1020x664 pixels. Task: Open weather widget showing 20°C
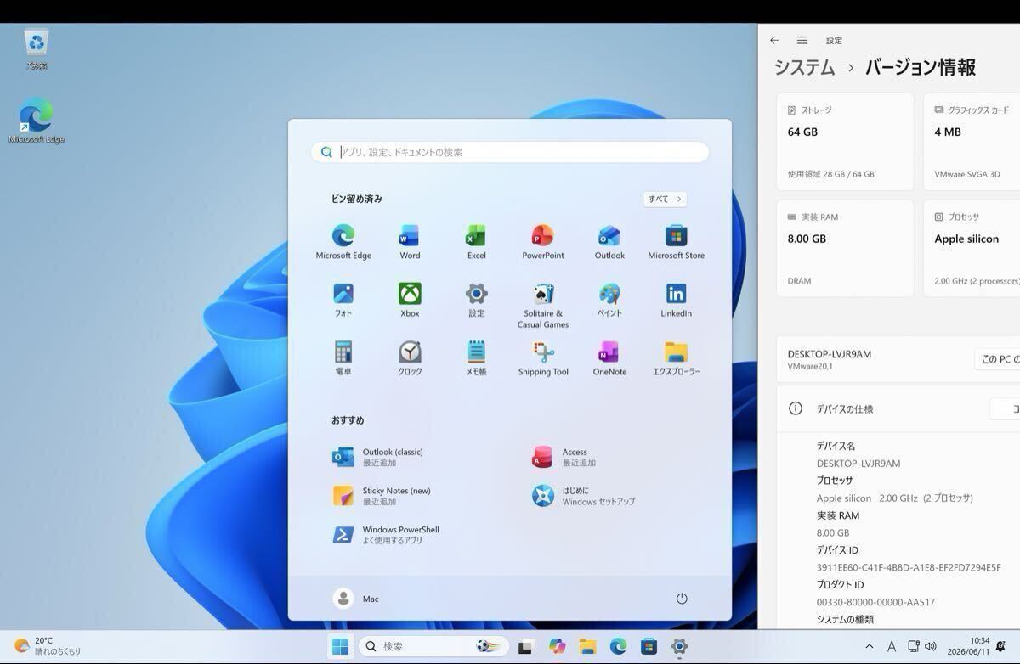48,646
